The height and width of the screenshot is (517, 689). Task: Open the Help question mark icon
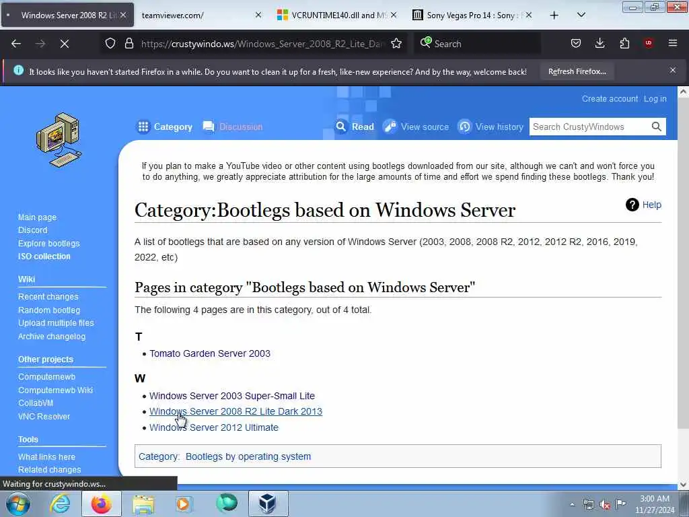coord(632,205)
